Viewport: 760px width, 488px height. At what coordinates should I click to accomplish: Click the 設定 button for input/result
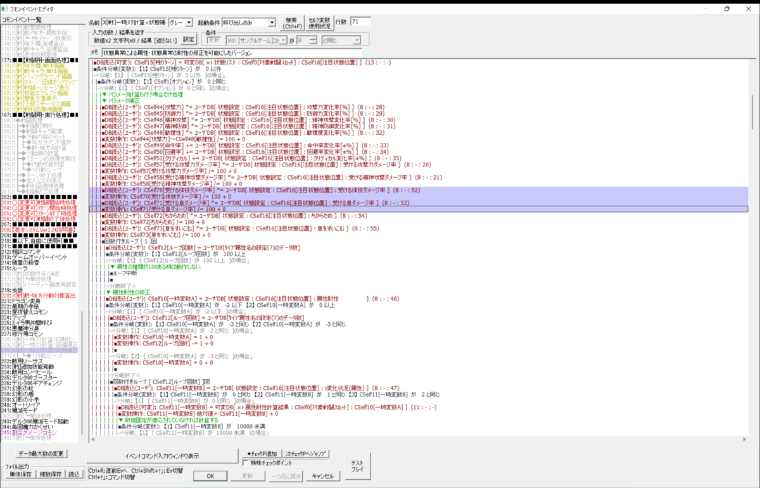pyautogui.click(x=189, y=40)
